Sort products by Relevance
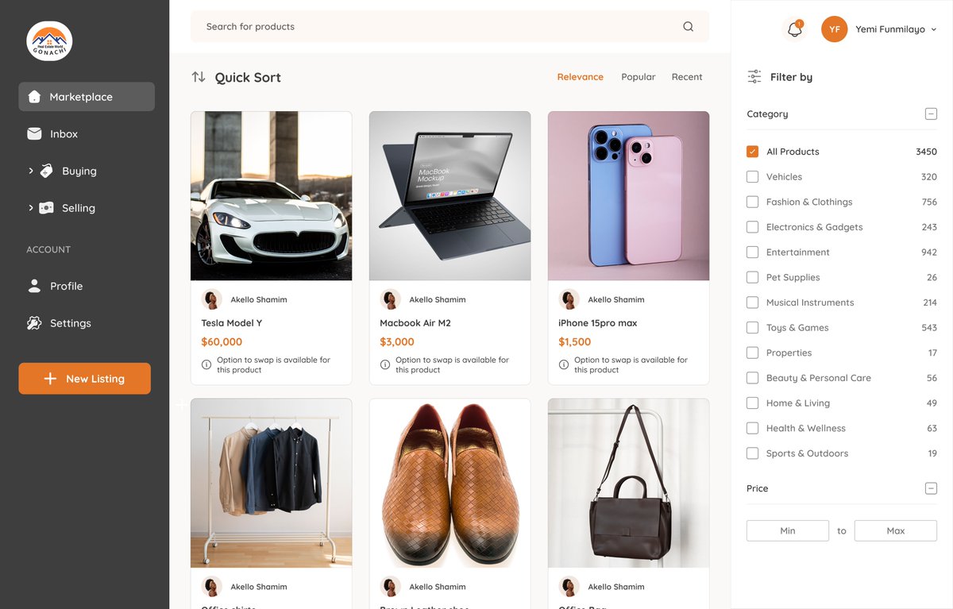Image resolution: width=953 pixels, height=609 pixels. [581, 77]
